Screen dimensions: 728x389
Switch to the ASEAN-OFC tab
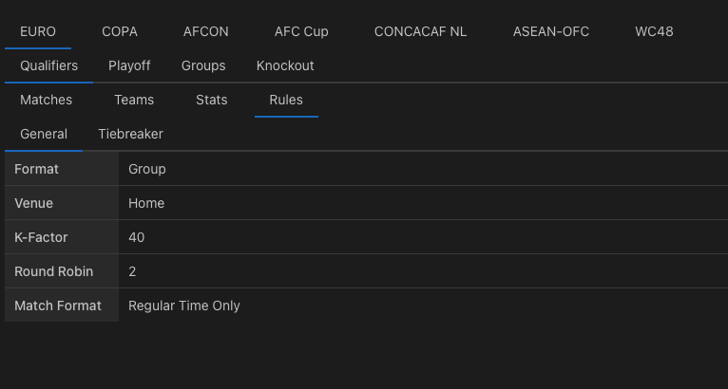tap(550, 31)
